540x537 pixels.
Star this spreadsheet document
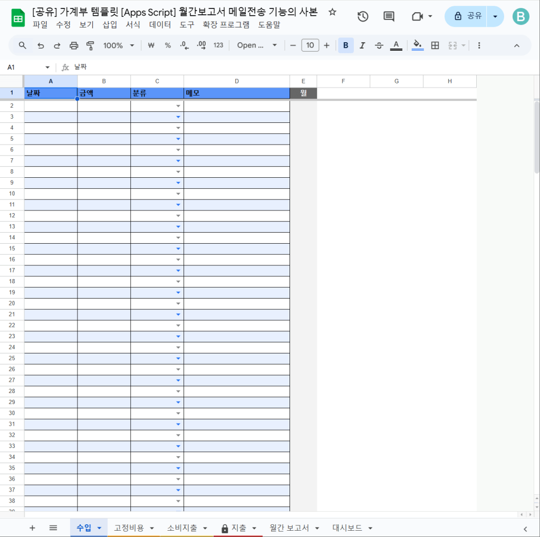pyautogui.click(x=332, y=12)
